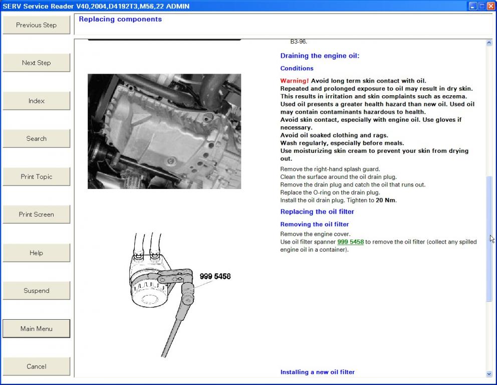The image size is (497, 385).
Task: Click the oil sump drain plug photo
Action: (x=164, y=131)
